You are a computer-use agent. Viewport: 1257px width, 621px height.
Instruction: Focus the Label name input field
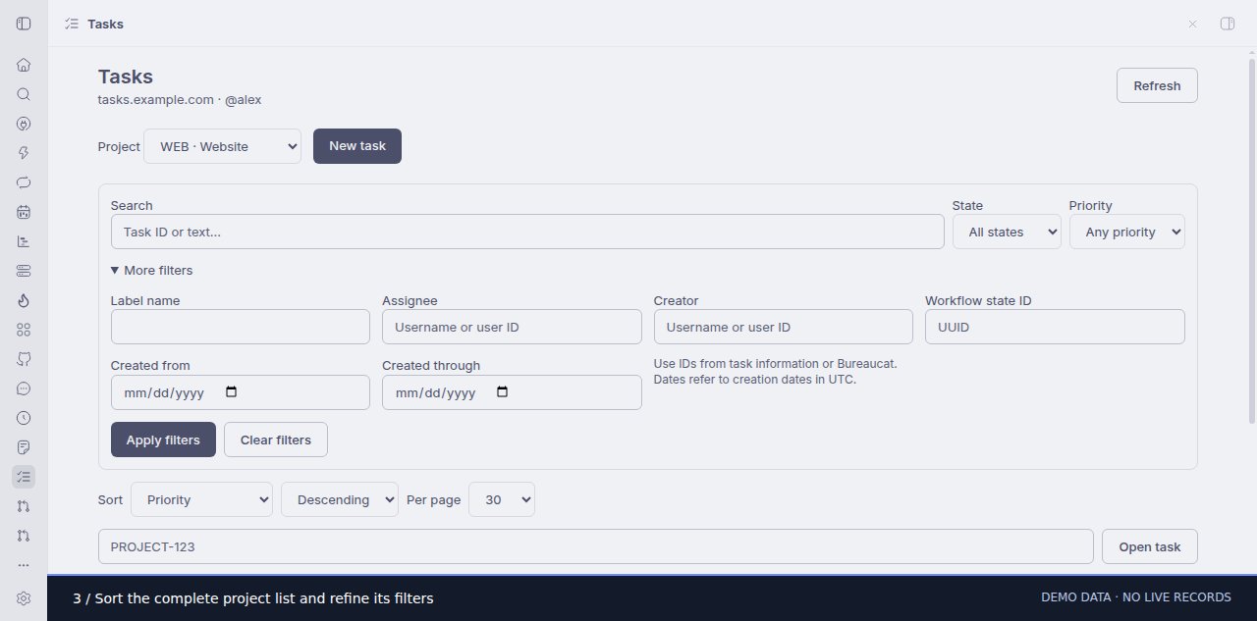pos(241,327)
